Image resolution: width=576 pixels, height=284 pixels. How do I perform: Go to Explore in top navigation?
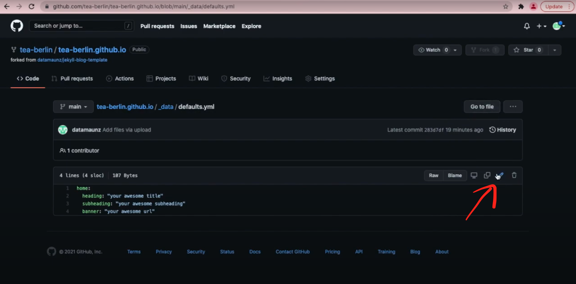251,26
